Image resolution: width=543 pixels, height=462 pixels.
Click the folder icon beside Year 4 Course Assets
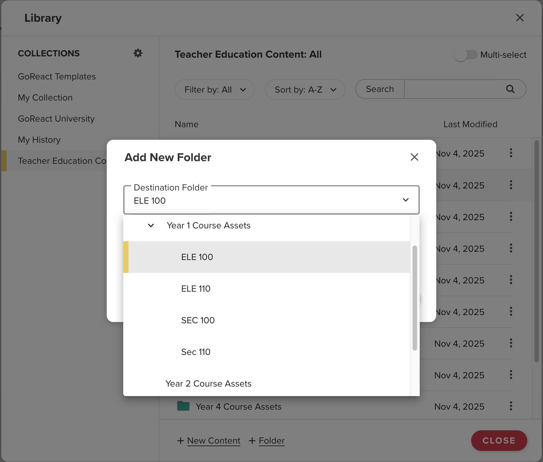pyautogui.click(x=184, y=406)
